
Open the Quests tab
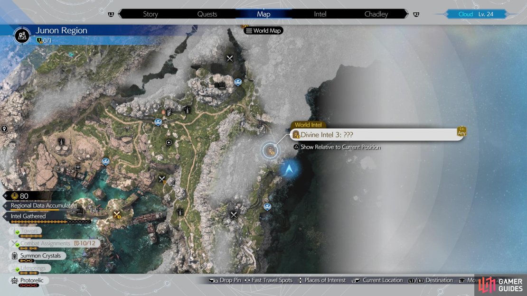point(207,14)
